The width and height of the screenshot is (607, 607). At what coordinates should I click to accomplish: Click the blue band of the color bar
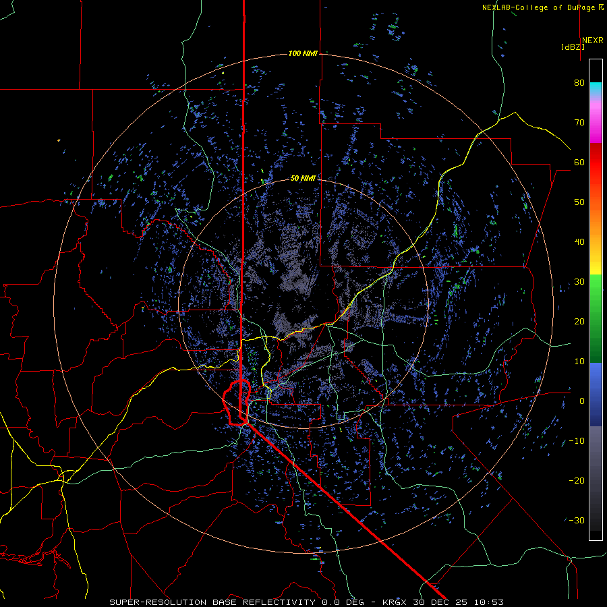click(596, 395)
